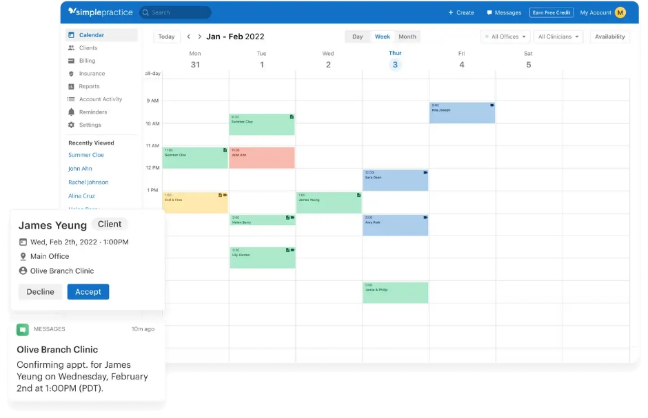Open Clients from the sidebar icon
Screen dimensions: 648x418
point(71,48)
